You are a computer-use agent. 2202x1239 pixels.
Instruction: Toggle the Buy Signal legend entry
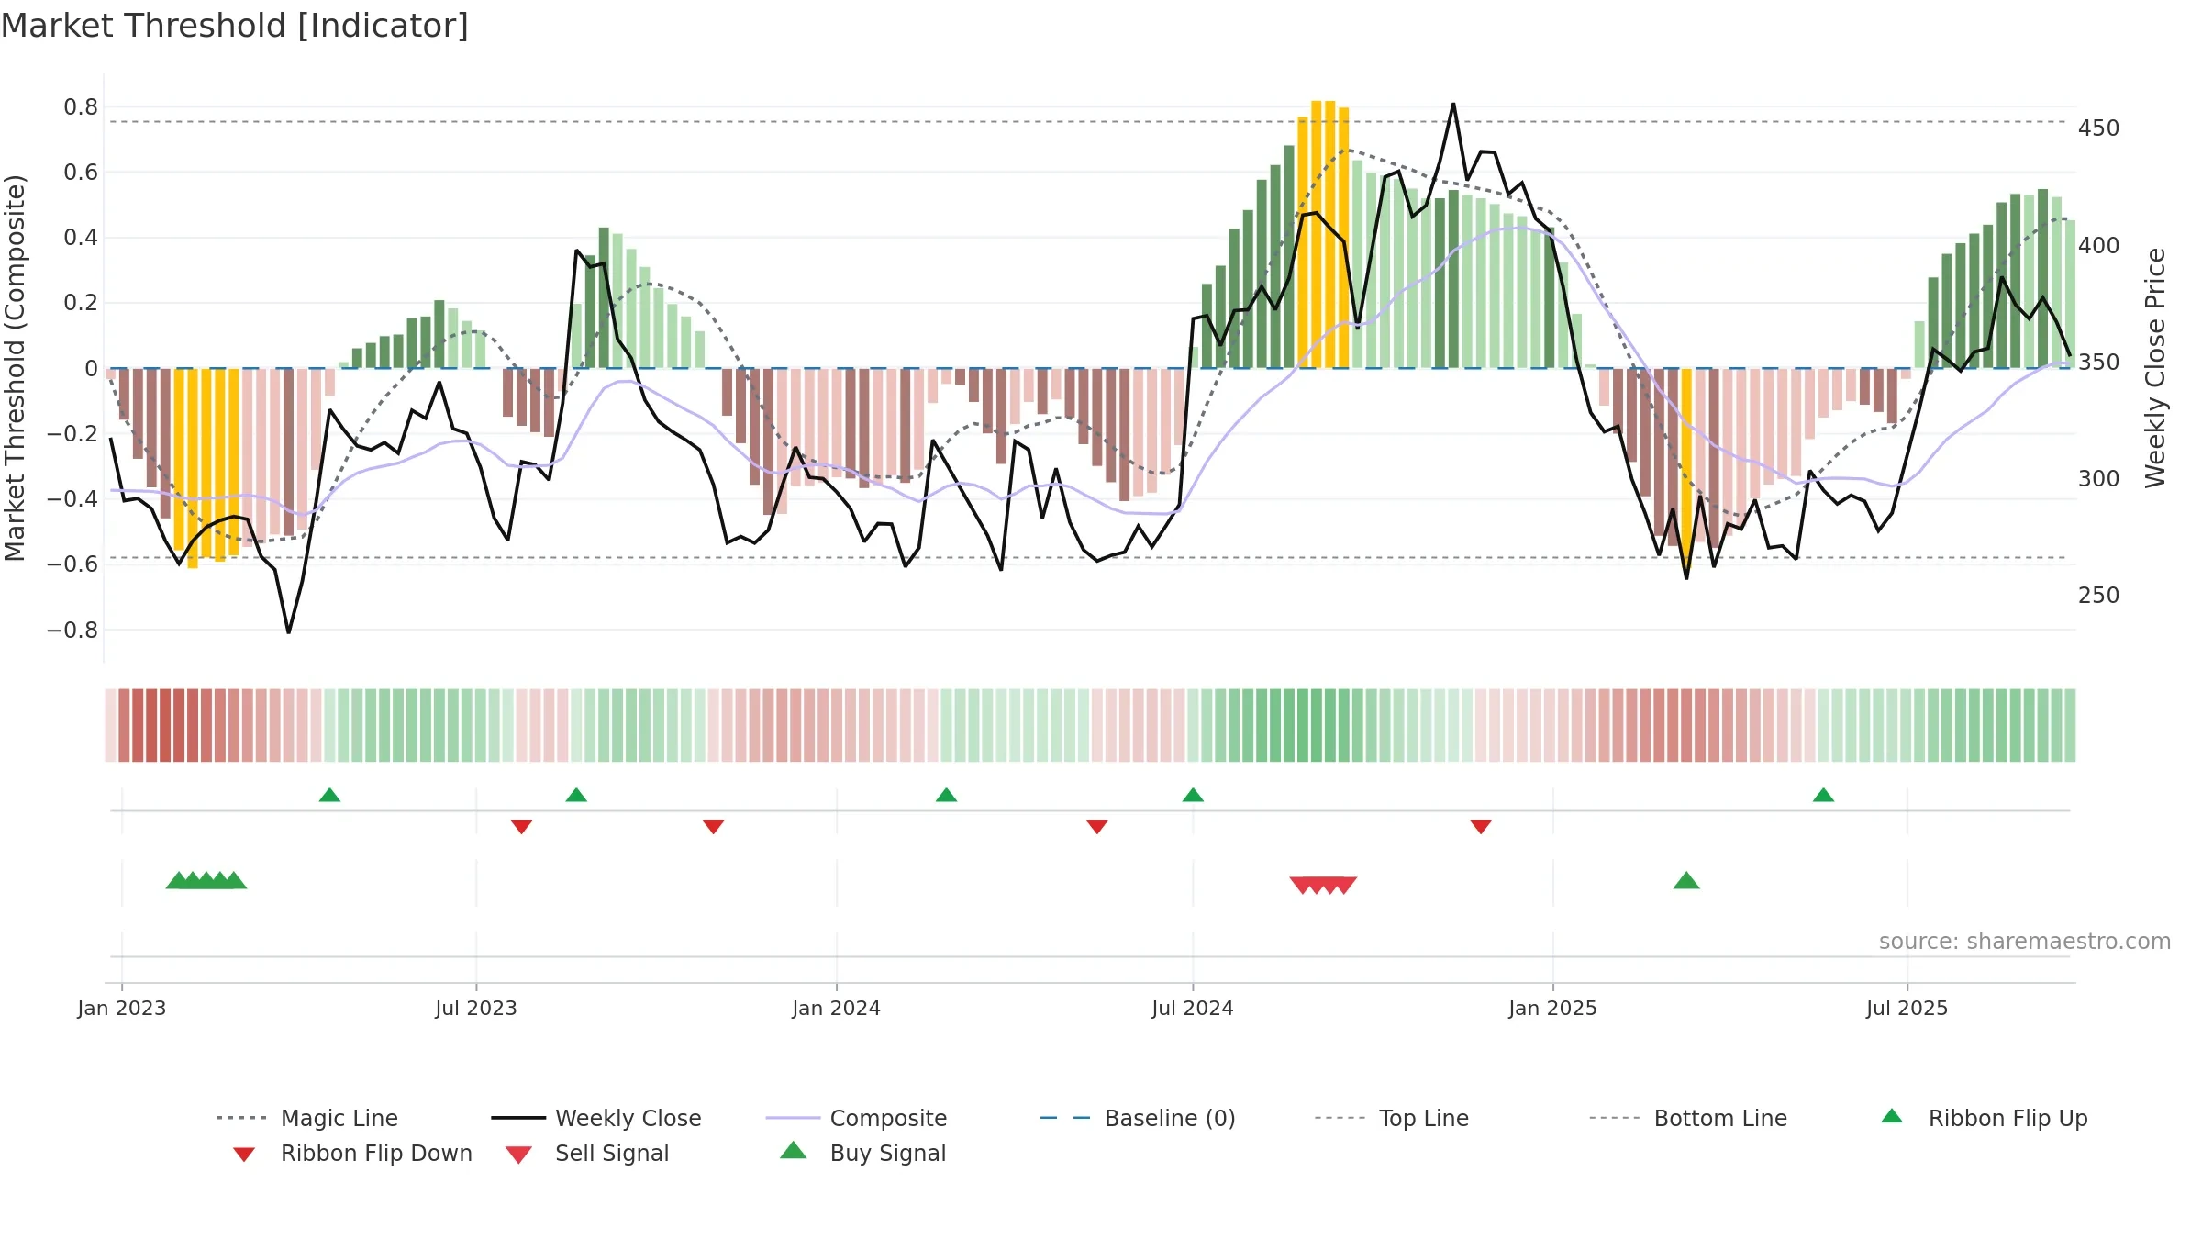pyautogui.click(x=862, y=1153)
